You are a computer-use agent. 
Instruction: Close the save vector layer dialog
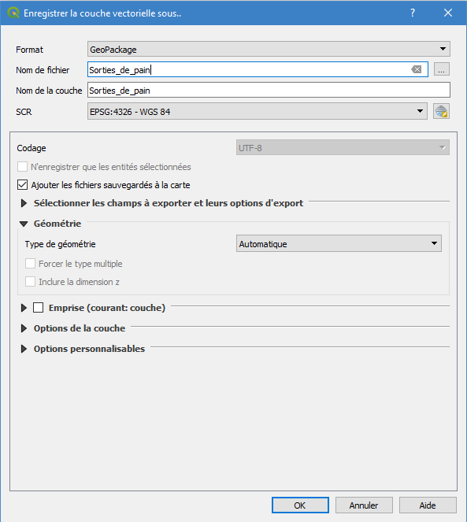448,13
